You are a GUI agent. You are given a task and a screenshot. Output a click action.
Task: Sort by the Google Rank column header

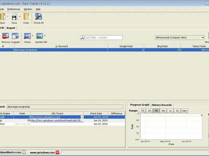point(126,46)
